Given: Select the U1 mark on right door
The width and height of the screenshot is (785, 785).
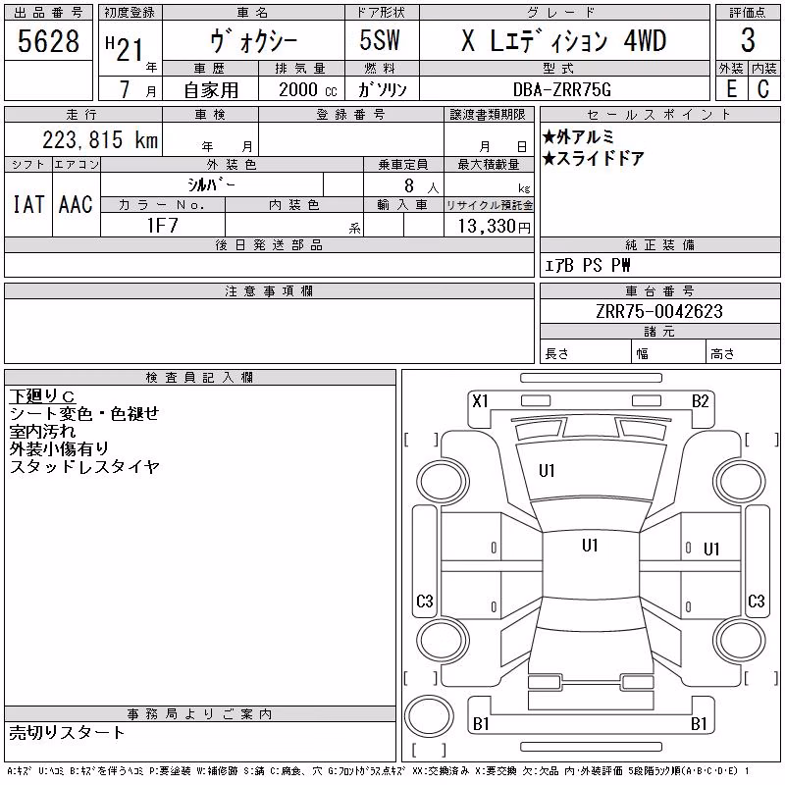Looking at the screenshot, I should point(711,549).
